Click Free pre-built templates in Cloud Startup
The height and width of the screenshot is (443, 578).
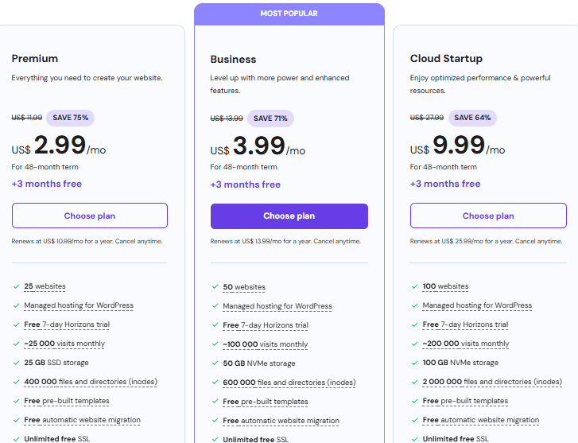[x=465, y=401]
